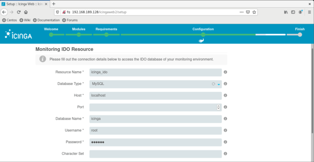The image size is (314, 162).
Task: Focus the Password input field
Action: (x=155, y=142)
